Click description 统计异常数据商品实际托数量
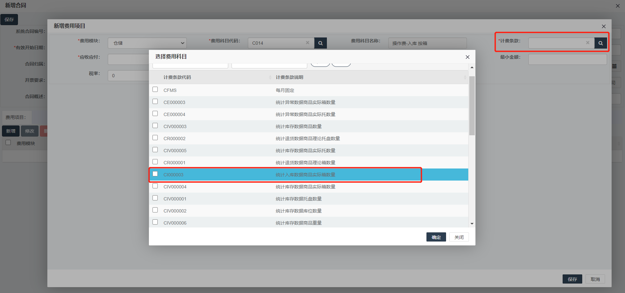This screenshot has height=293, width=625. point(306,114)
